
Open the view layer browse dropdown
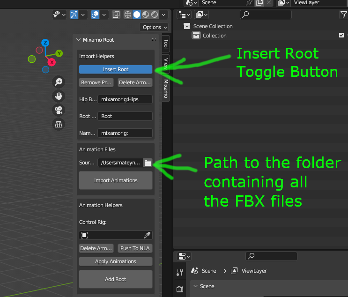pos(284,3)
